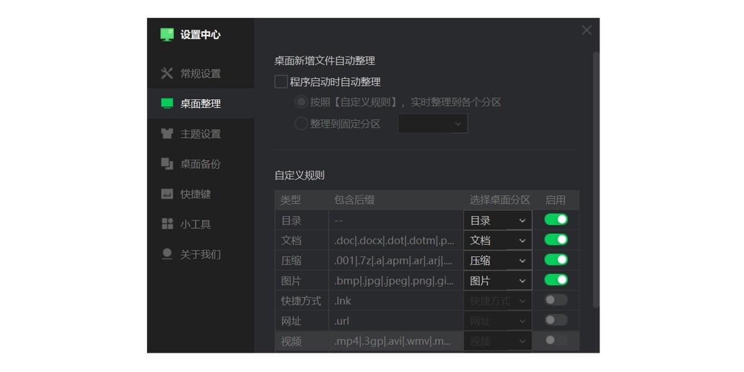Switch to the 主题设置 tab
Image resolution: width=744 pixels, height=372 pixels.
[198, 133]
